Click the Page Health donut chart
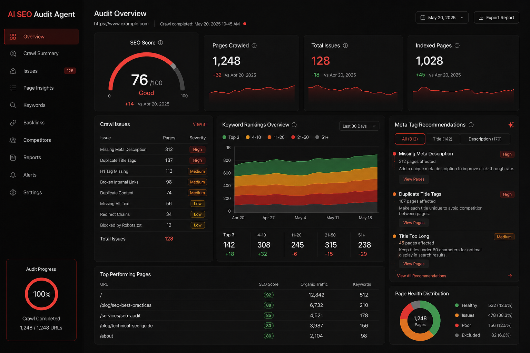Viewport: 530px width, 353px height. [420, 321]
